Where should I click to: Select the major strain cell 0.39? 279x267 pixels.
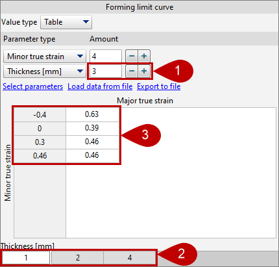point(92,128)
